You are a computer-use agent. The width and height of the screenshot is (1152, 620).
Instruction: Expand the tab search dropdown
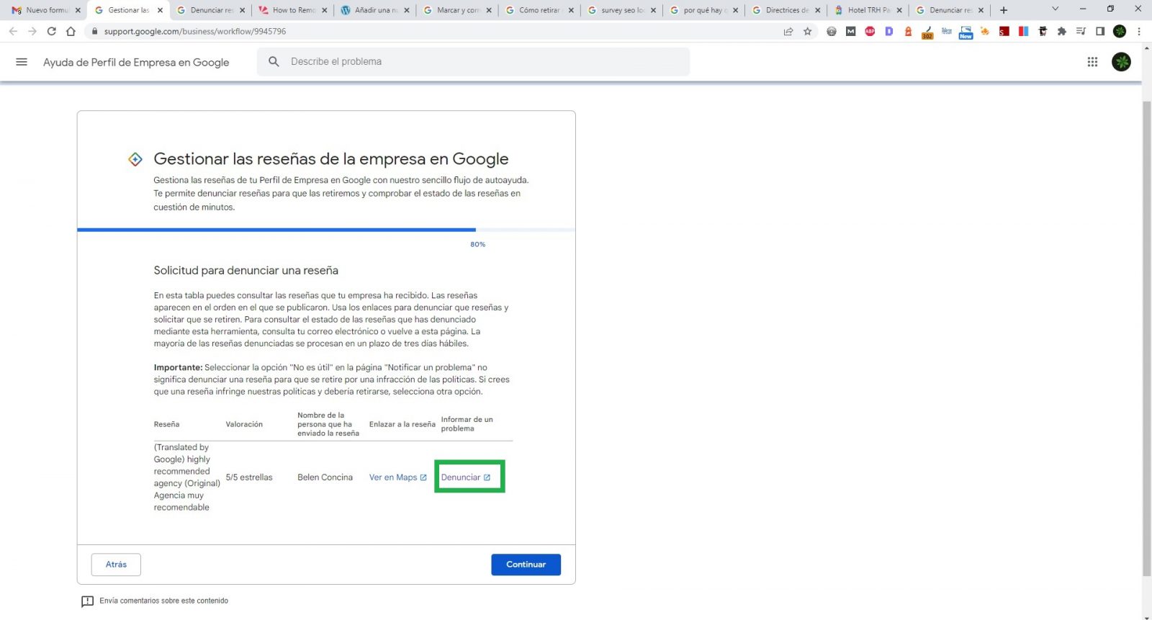[1055, 9]
